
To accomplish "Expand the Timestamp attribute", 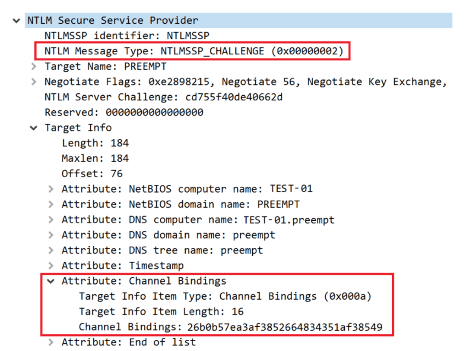I will tap(51, 266).
